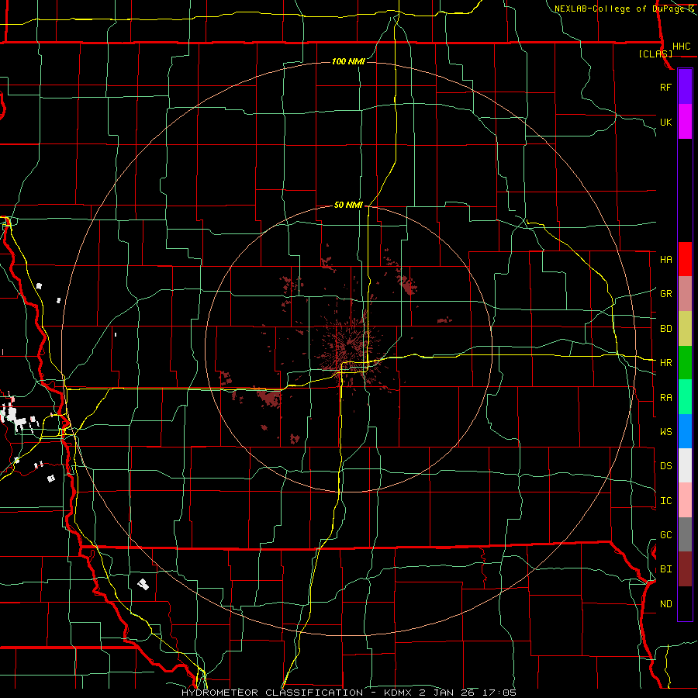Click the HA red legend swatch
The image size is (698, 698).
tap(685, 259)
